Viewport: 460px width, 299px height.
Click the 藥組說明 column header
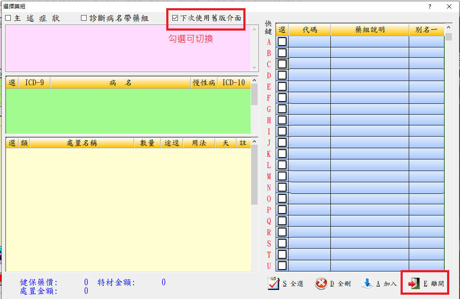pos(370,30)
